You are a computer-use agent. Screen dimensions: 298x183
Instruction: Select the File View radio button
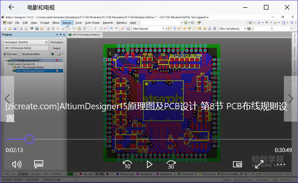5,54
